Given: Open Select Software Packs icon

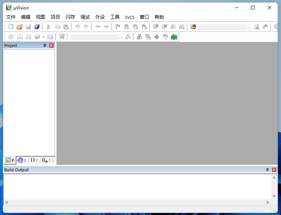Looking at the screenshot, I should [165, 37].
